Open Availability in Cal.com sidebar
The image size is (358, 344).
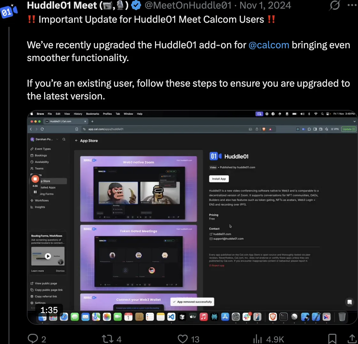click(x=42, y=162)
